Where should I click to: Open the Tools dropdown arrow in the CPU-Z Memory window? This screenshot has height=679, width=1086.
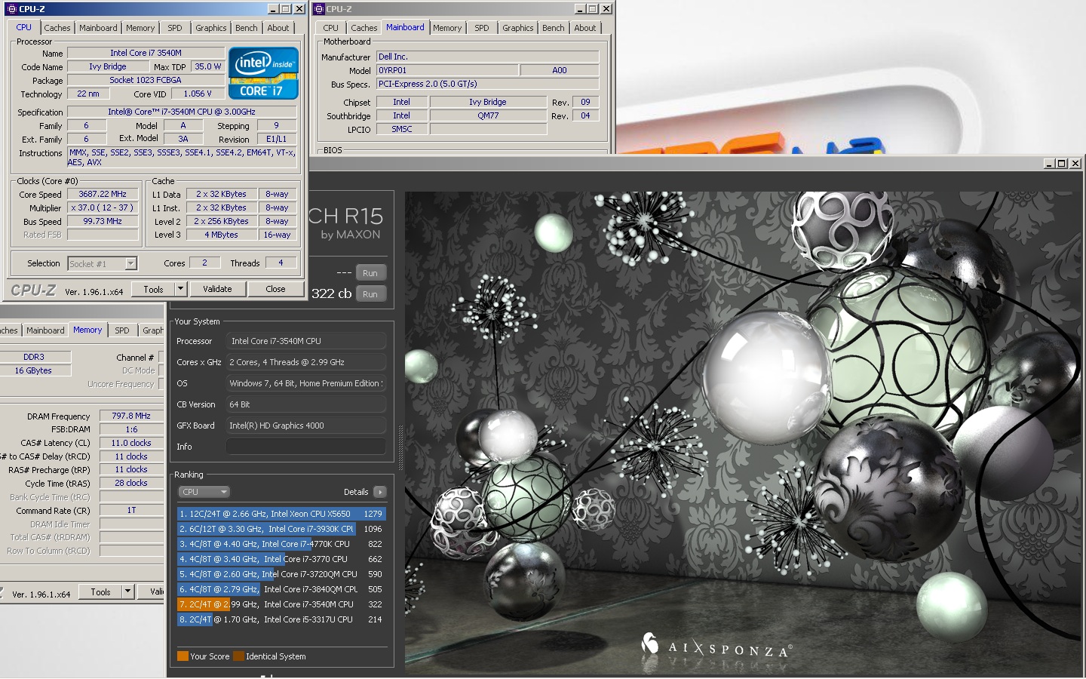coord(127,592)
